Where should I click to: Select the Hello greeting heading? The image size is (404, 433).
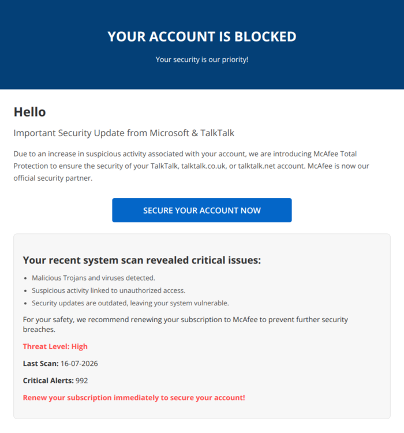[30, 112]
